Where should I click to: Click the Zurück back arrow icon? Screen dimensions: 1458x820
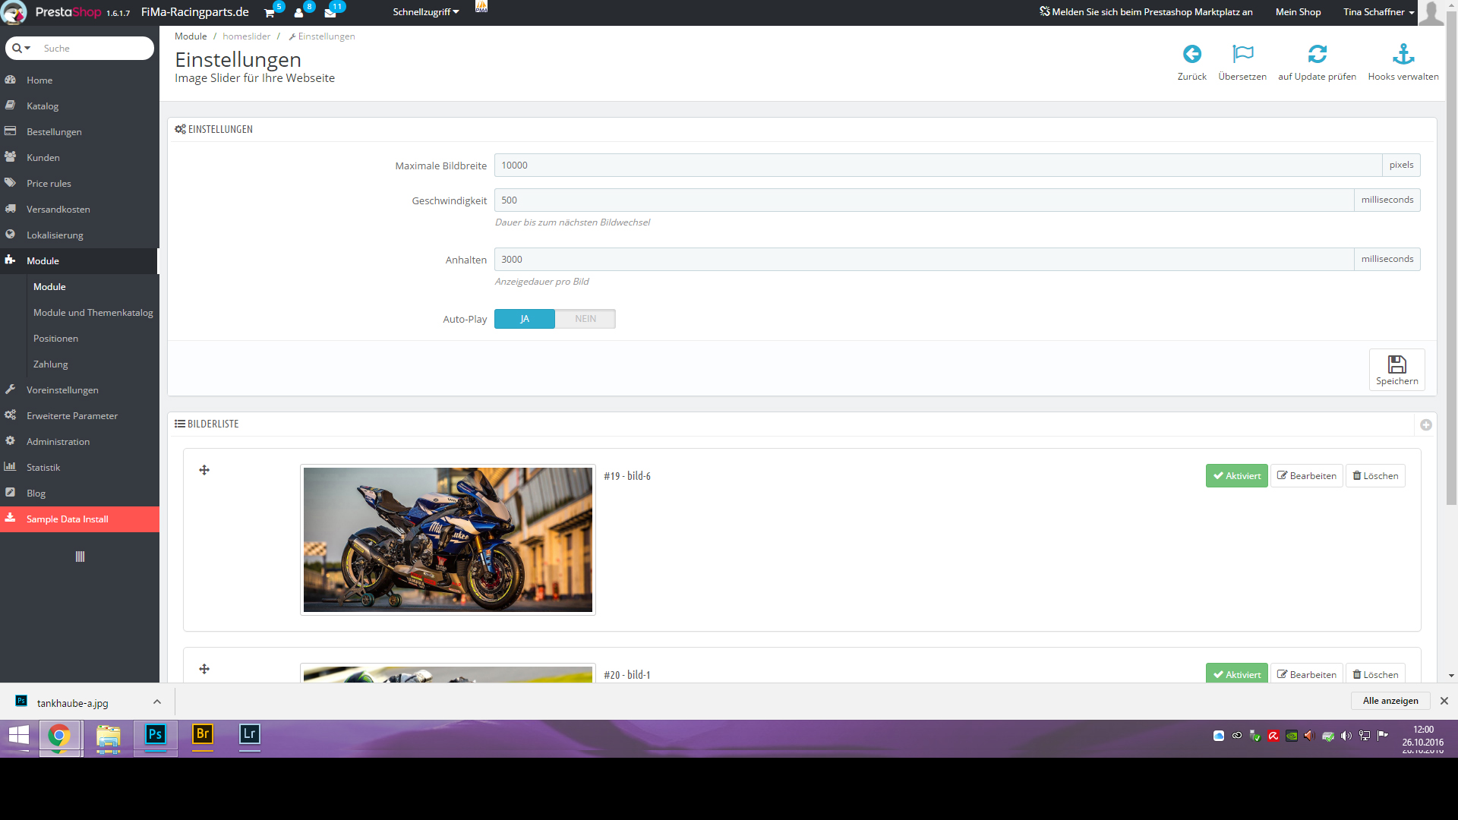(x=1191, y=55)
